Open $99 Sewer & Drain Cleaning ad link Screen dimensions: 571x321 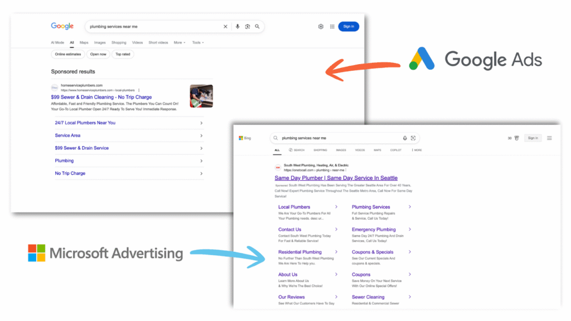[101, 97]
